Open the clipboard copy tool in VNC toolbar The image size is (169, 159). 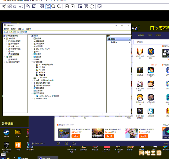click(28, 6)
